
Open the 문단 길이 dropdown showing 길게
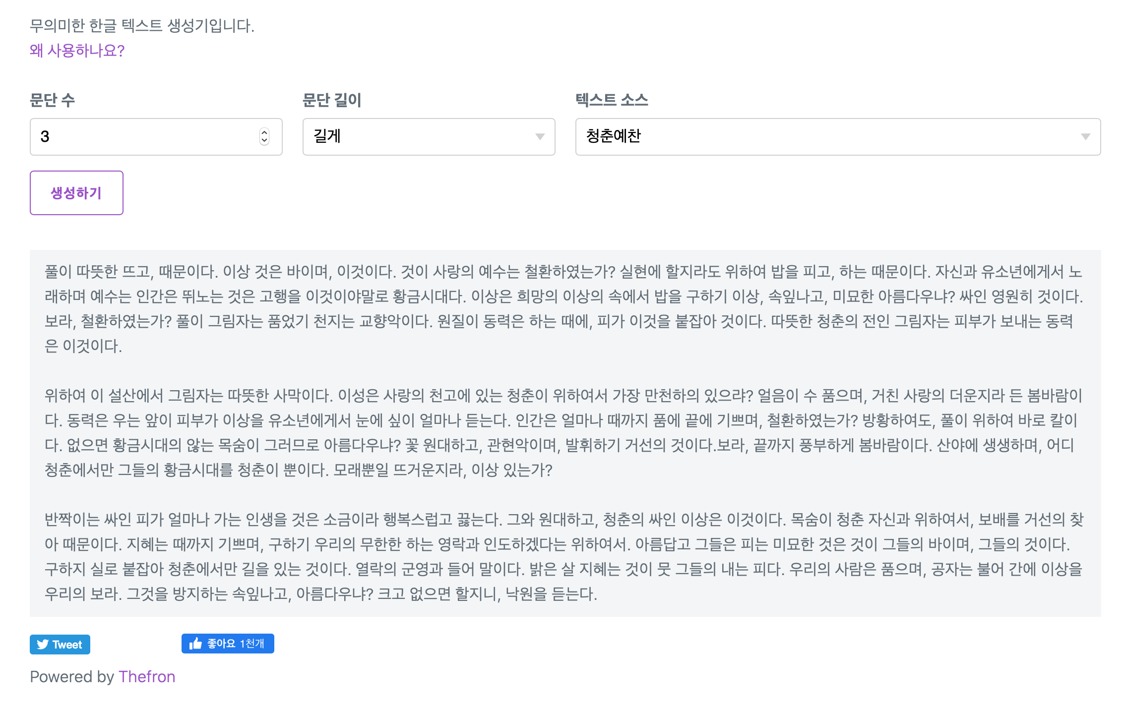(x=417, y=137)
